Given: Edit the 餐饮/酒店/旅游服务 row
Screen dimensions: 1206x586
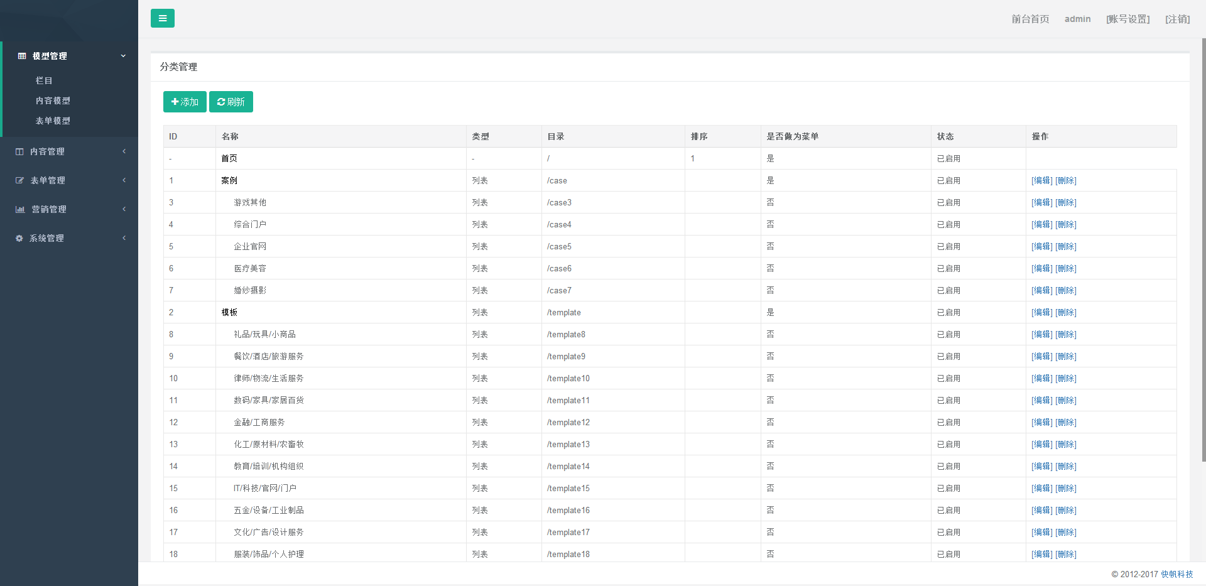Looking at the screenshot, I should (x=1041, y=356).
